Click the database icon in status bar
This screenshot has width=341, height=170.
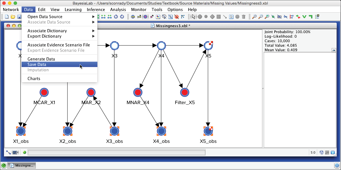pyautogui.click(x=332, y=152)
